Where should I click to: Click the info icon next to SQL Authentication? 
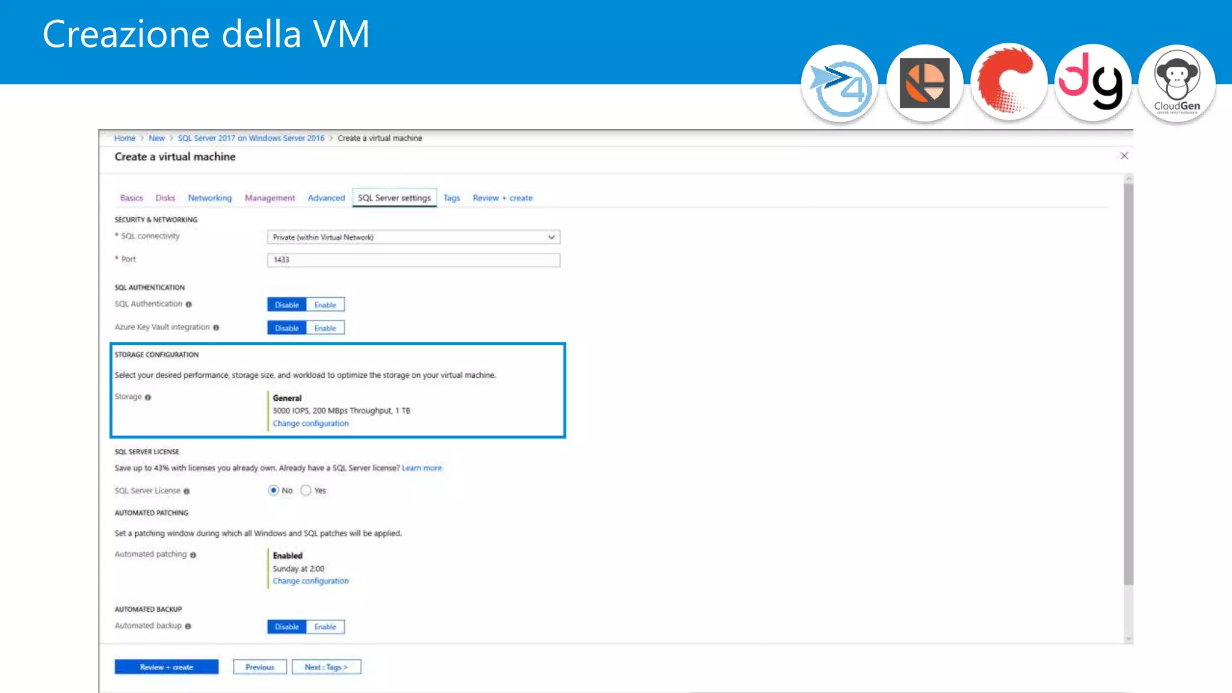pyautogui.click(x=188, y=304)
